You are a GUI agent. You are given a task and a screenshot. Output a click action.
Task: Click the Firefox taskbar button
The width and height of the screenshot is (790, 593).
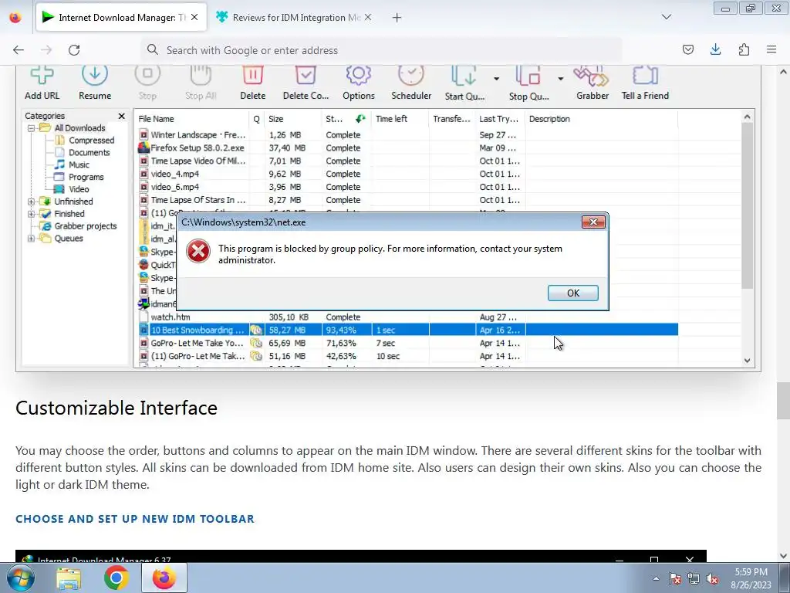click(x=164, y=578)
